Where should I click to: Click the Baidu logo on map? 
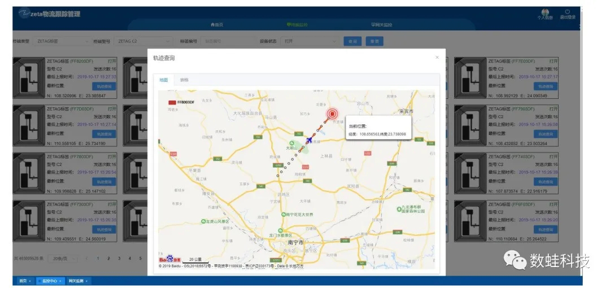point(169,259)
